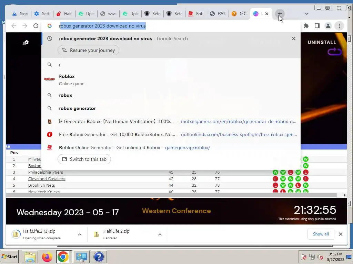The height and width of the screenshot is (264, 353).
Task: Open the Philadelphia 76ers team link
Action: tap(46, 172)
